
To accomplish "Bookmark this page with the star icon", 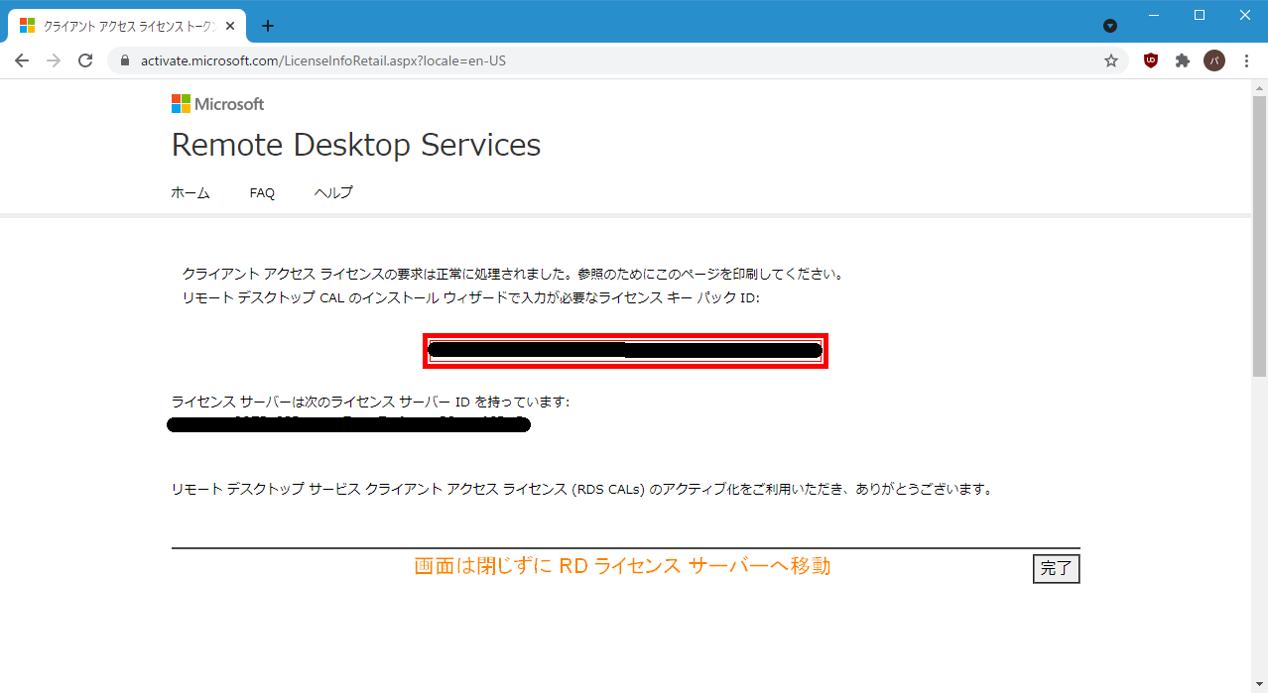I will point(1111,60).
